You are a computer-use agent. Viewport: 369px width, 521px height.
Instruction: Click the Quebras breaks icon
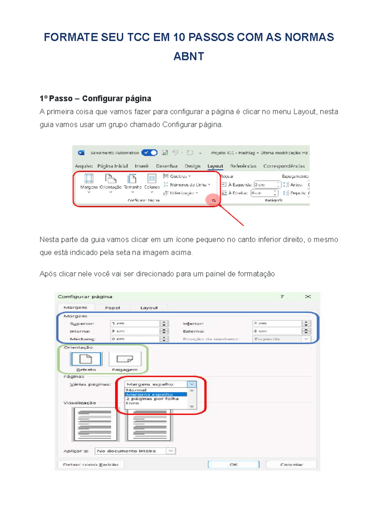coord(165,176)
